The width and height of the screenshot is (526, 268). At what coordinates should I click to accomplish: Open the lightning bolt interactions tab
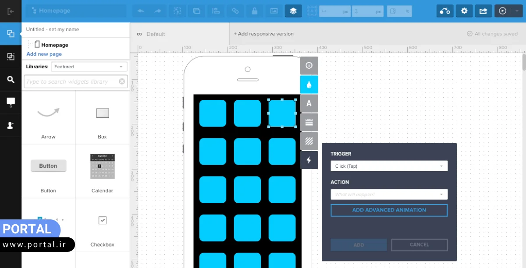(x=309, y=160)
